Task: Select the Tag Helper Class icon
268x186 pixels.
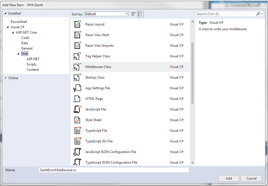Action: (77, 56)
